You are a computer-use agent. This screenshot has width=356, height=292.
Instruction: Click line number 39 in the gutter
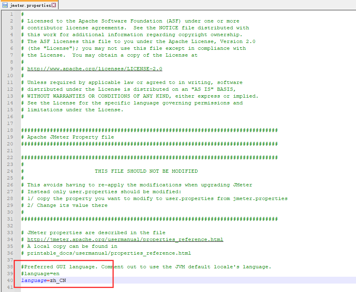[x=10, y=274]
